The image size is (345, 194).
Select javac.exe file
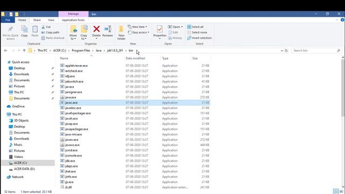(135, 102)
